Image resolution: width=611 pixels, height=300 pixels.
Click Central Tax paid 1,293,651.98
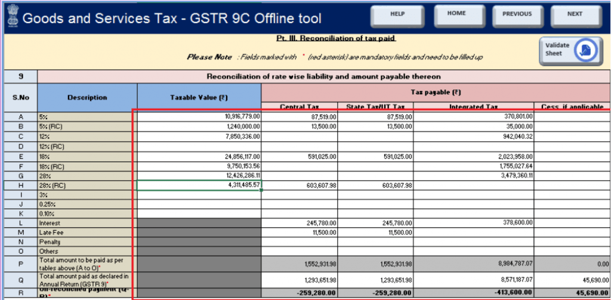(x=300, y=280)
